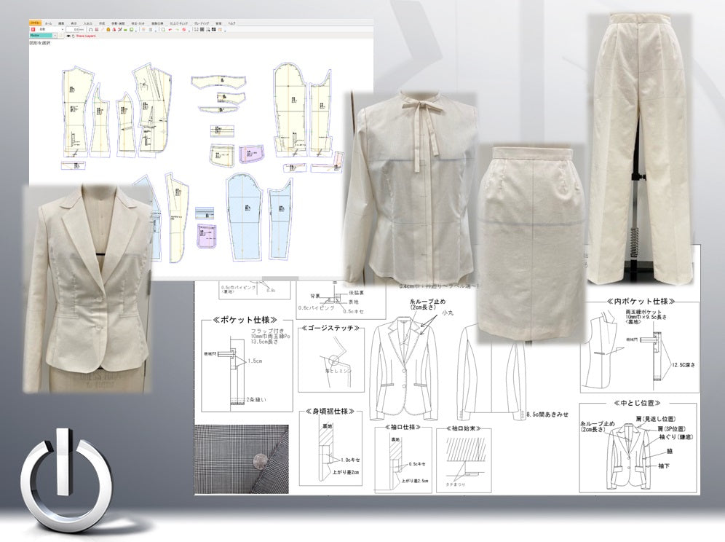This screenshot has width=725, height=542.
Task: Enable the pen state toggle next to the eye
Action: coord(75,36)
